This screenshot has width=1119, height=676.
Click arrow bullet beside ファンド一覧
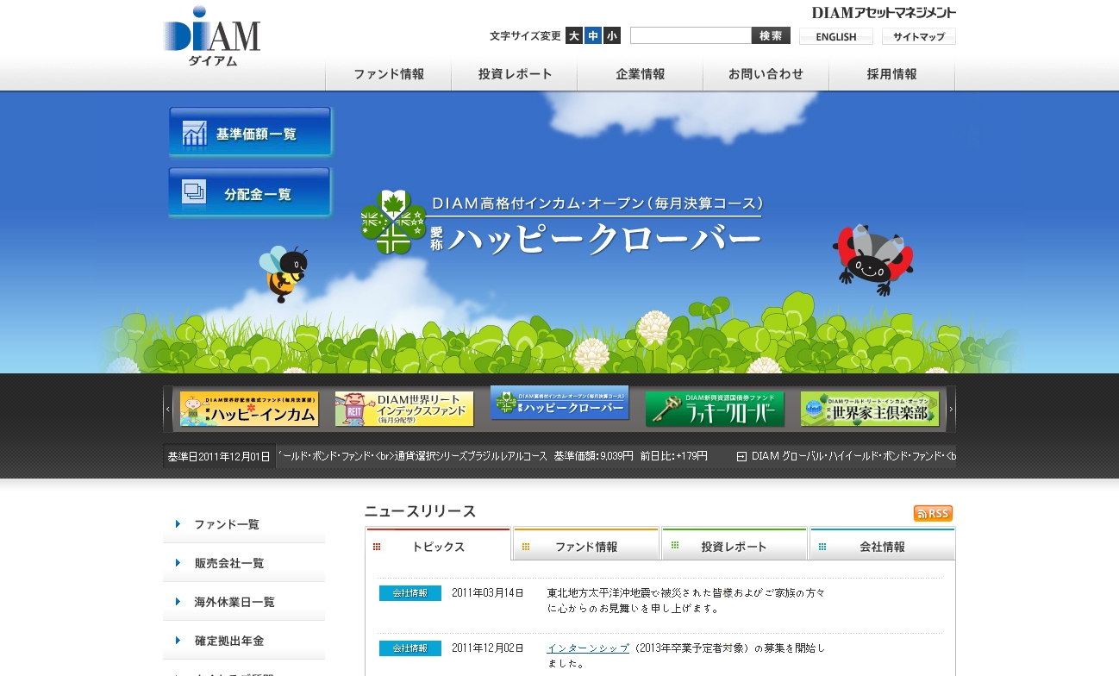[x=178, y=523]
